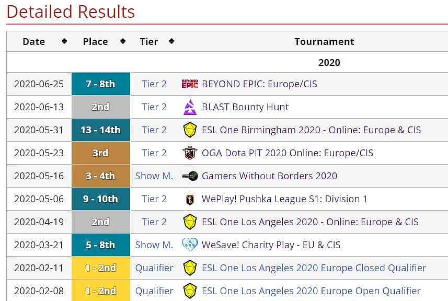Open the BEYOND EPIC: Europe/CIS link
The image size is (448, 301).
point(259,84)
